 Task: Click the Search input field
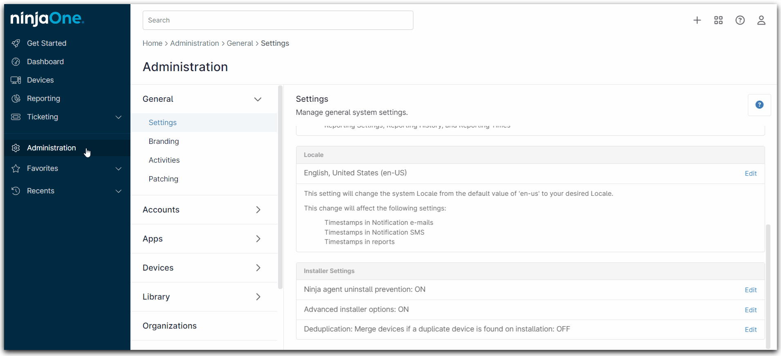click(278, 20)
